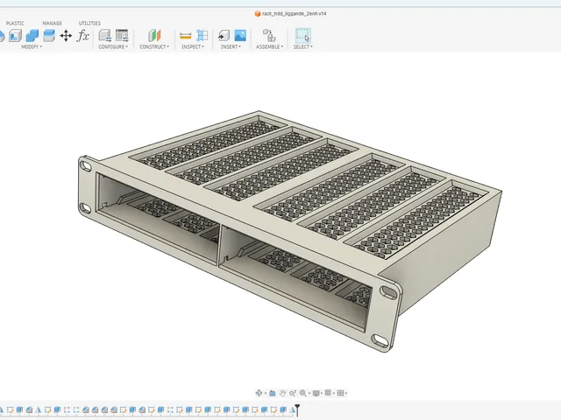
Task: Expand the MODIFY dropdown
Action: 32,46
